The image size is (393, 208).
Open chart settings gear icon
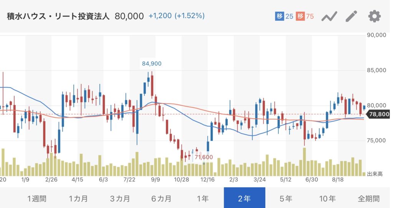click(374, 17)
